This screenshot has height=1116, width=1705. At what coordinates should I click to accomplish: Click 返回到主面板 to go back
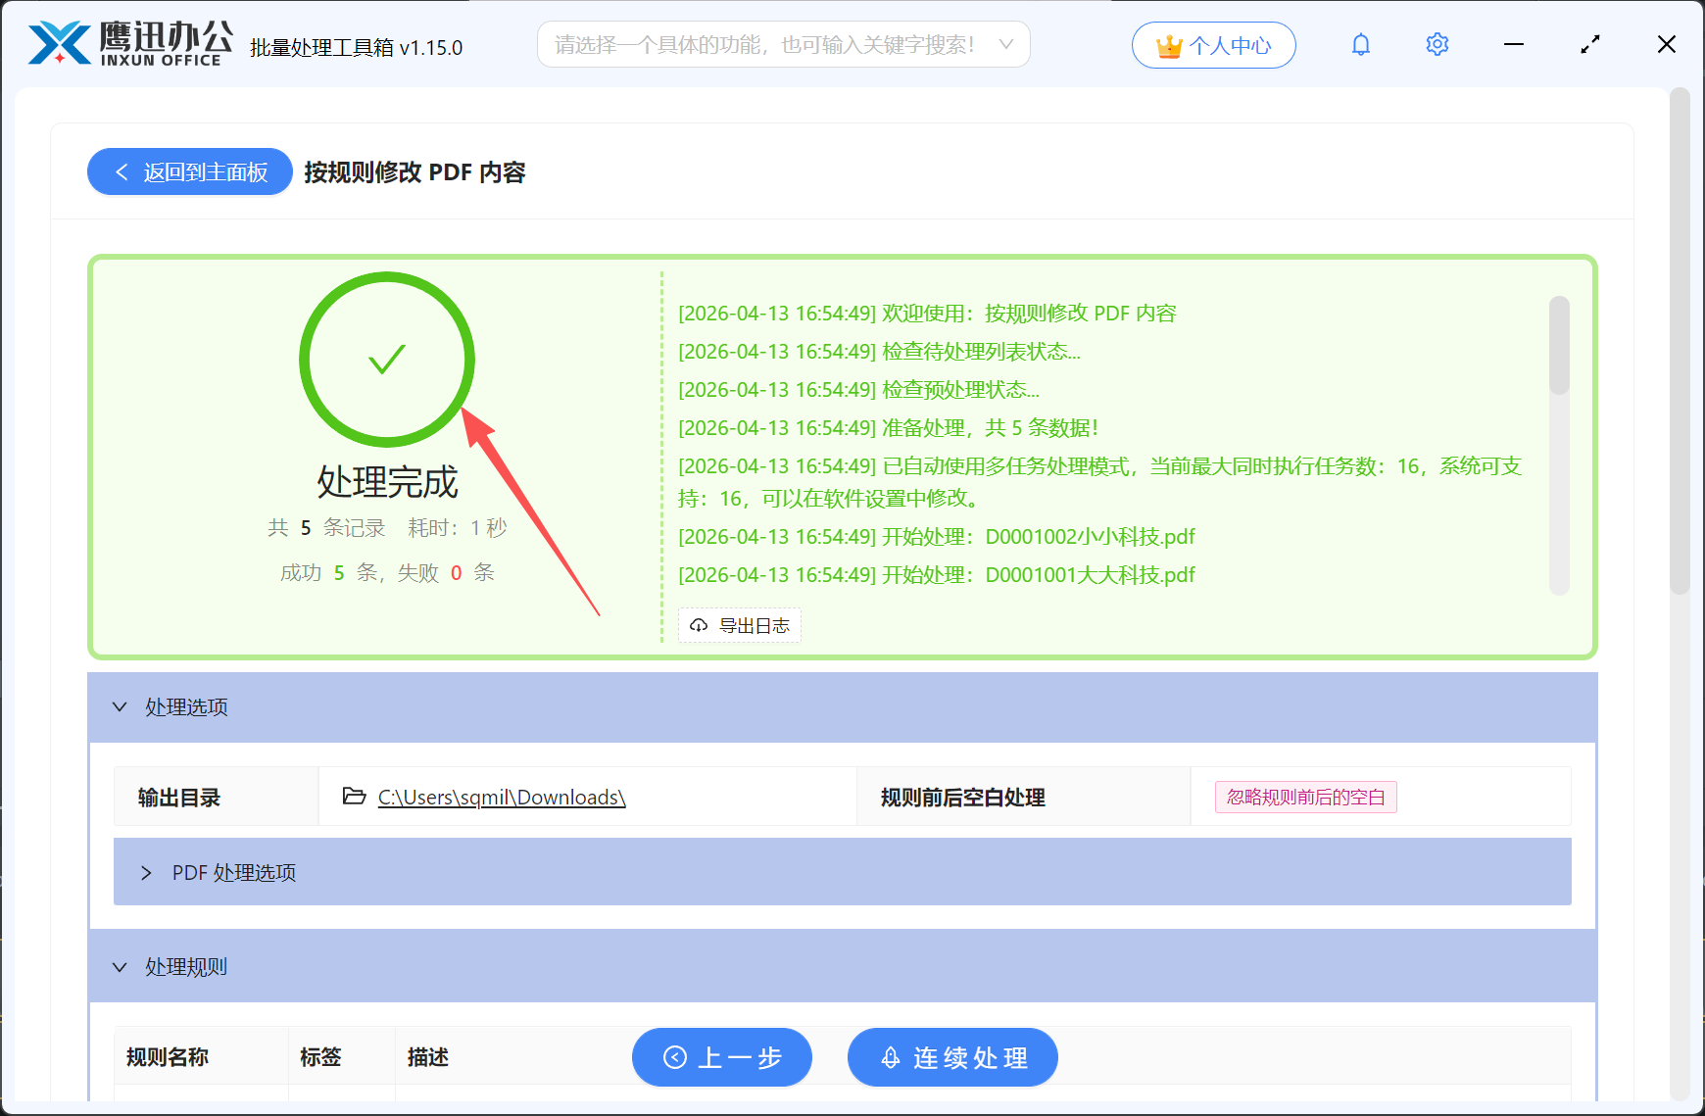pos(189,171)
